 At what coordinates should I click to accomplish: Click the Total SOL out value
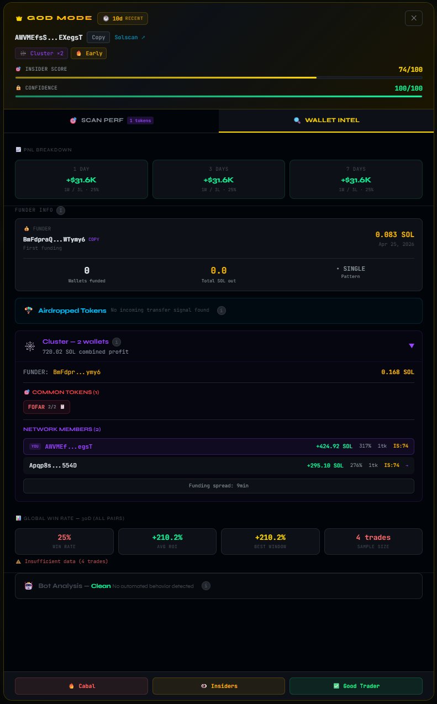click(x=219, y=271)
